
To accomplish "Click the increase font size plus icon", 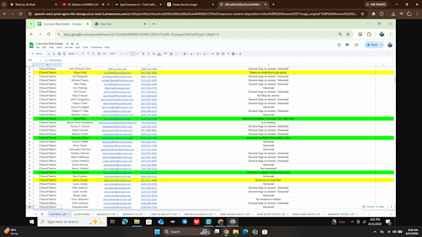I will point(137,54).
